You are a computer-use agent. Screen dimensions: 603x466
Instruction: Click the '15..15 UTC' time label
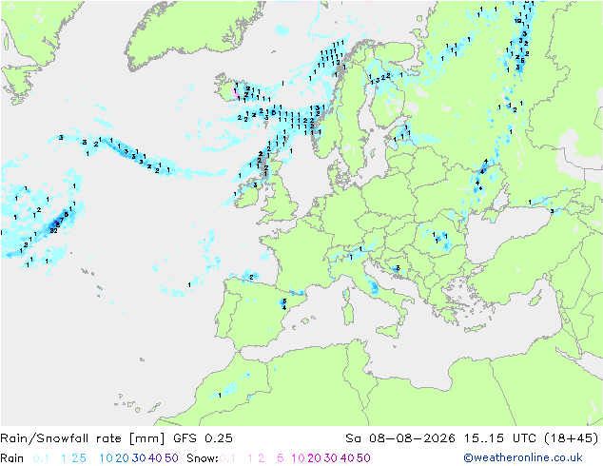[x=500, y=438]
